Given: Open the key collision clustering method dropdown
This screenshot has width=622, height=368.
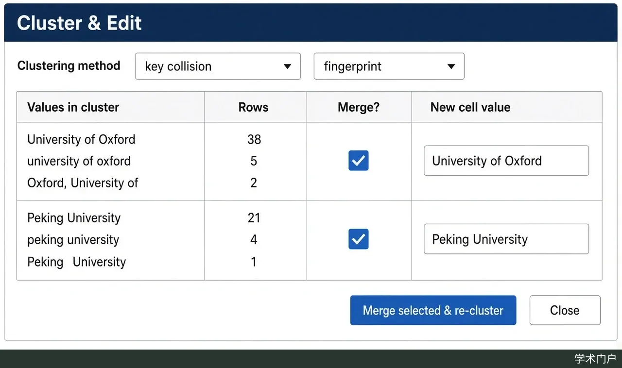Looking at the screenshot, I should 218,67.
